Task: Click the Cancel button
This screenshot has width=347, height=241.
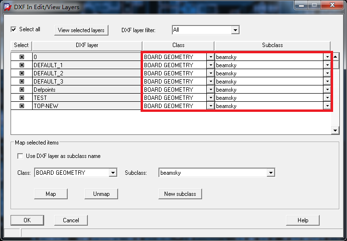Action: click(x=71, y=220)
